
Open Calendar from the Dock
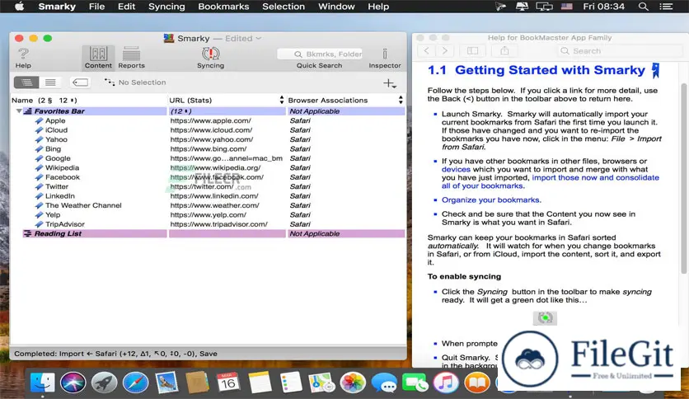pyautogui.click(x=228, y=383)
